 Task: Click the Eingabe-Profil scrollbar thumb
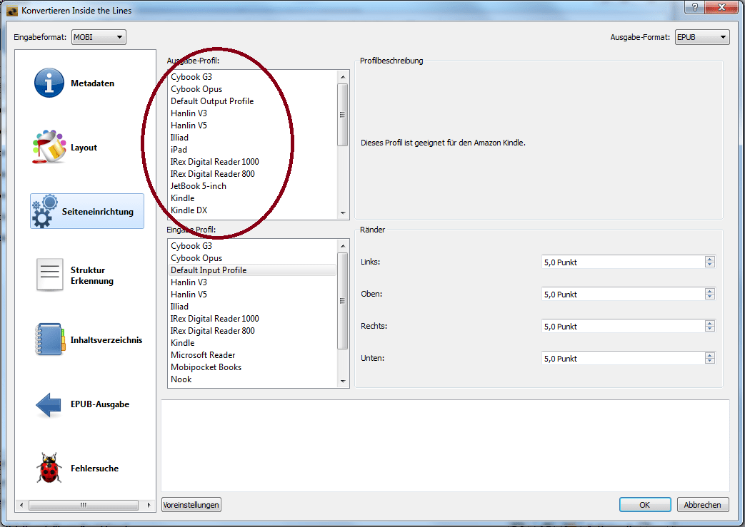[x=343, y=301]
